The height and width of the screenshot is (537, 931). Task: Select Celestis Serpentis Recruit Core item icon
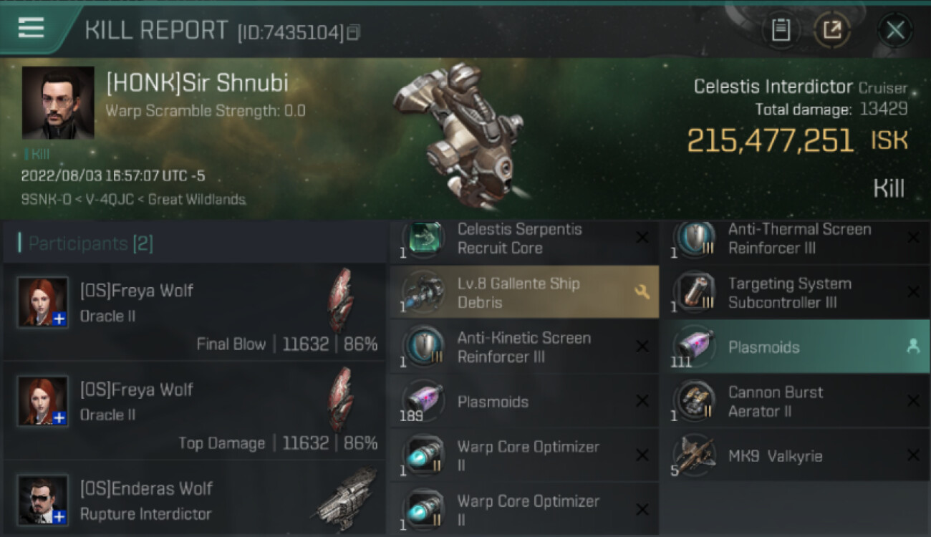click(x=423, y=239)
